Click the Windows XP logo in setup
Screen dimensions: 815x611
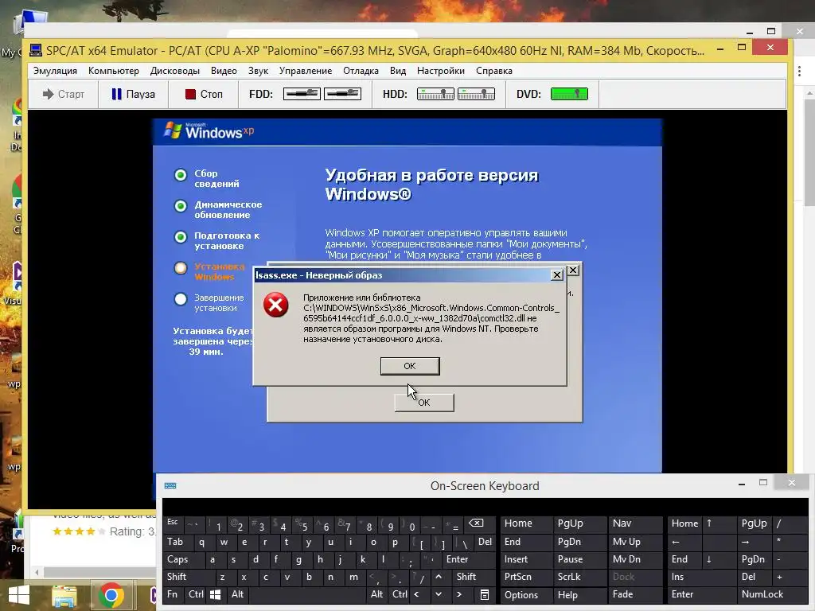(209, 131)
